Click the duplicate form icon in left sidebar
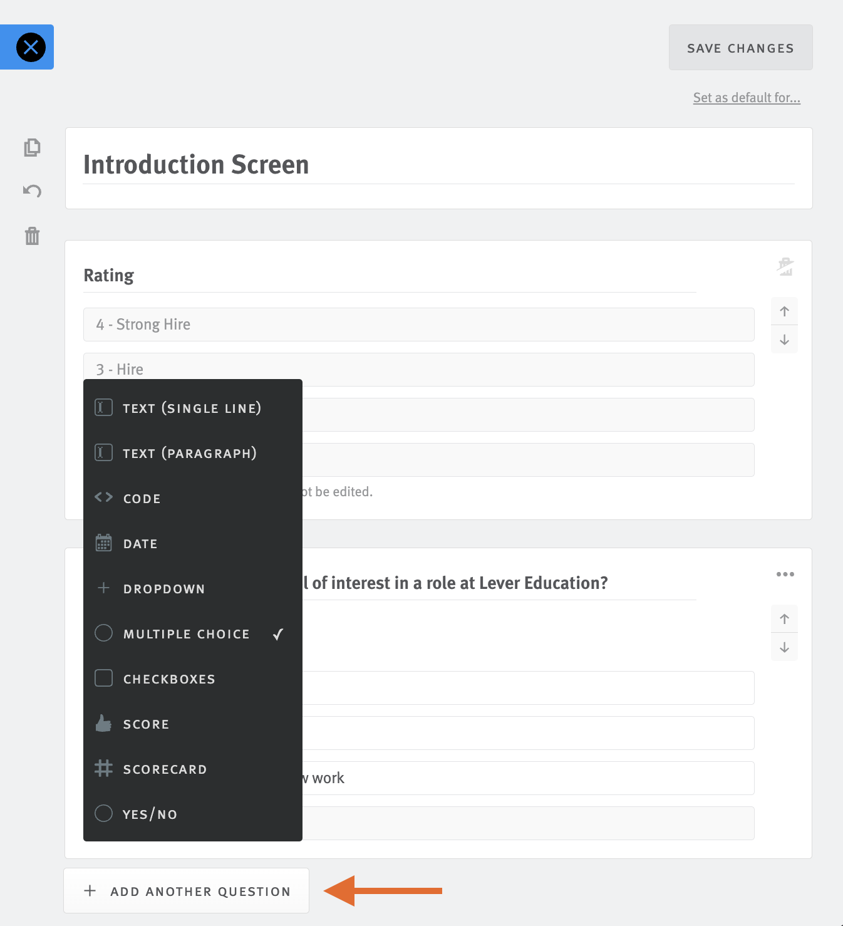Screen dimensions: 843x926 (32, 148)
